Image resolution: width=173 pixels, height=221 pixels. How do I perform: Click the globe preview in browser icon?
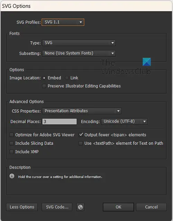[x=80, y=207]
